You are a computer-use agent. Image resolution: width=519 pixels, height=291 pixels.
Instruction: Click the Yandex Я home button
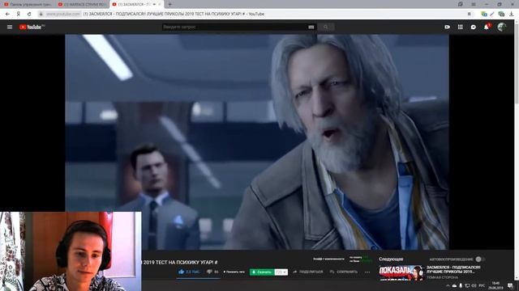pos(18,14)
